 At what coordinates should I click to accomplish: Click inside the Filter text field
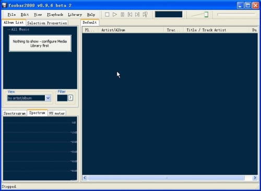point(62,98)
